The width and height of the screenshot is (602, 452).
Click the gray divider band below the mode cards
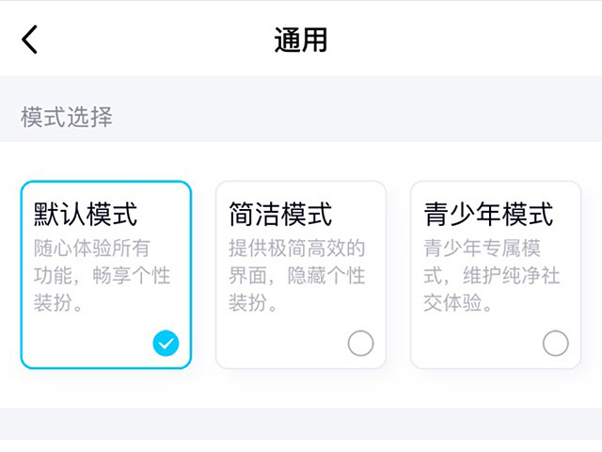pos(301,422)
